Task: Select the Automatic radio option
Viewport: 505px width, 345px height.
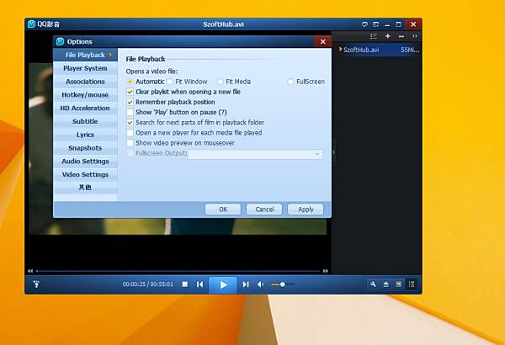Action: pyautogui.click(x=130, y=82)
